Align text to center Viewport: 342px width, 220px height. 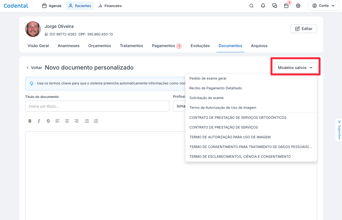tap(67, 121)
